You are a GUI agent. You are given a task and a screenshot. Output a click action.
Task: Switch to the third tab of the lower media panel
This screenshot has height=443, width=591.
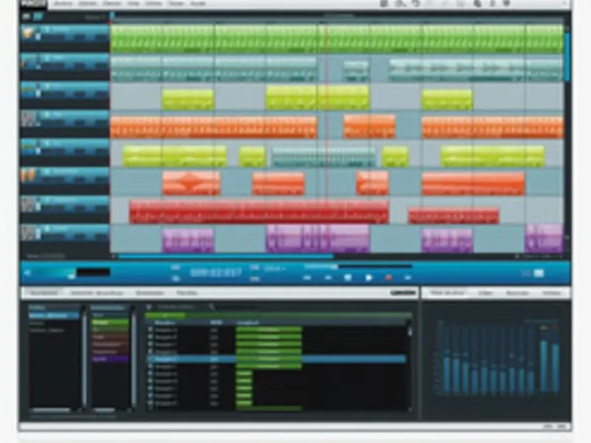pos(150,292)
